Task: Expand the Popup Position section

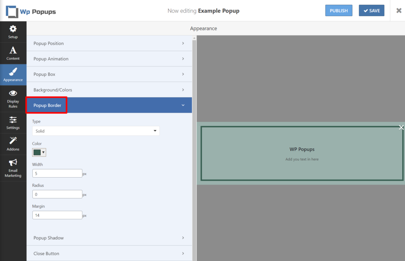Action: [x=110, y=43]
